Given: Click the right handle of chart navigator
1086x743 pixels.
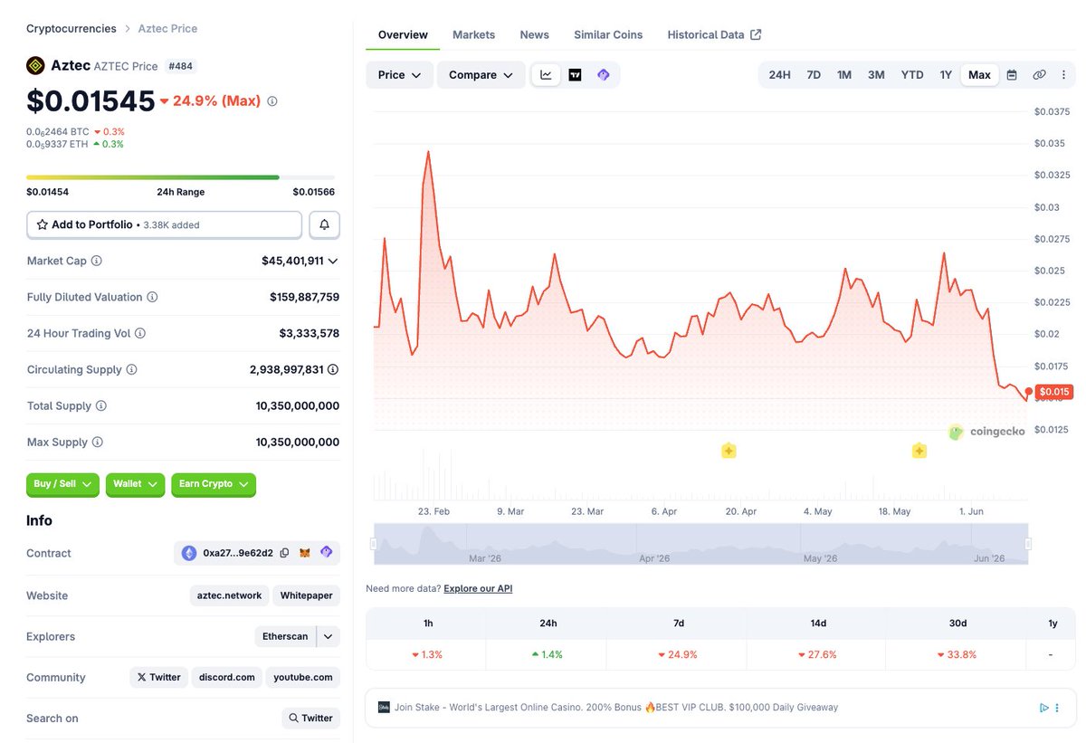Looking at the screenshot, I should [1028, 544].
